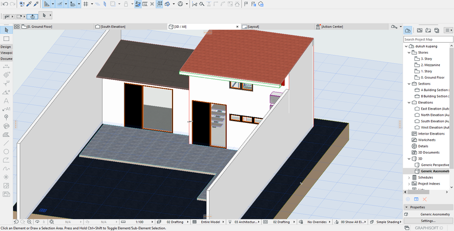Toggle the grid display button
This screenshot has width=454, height=231.
coord(85,4)
